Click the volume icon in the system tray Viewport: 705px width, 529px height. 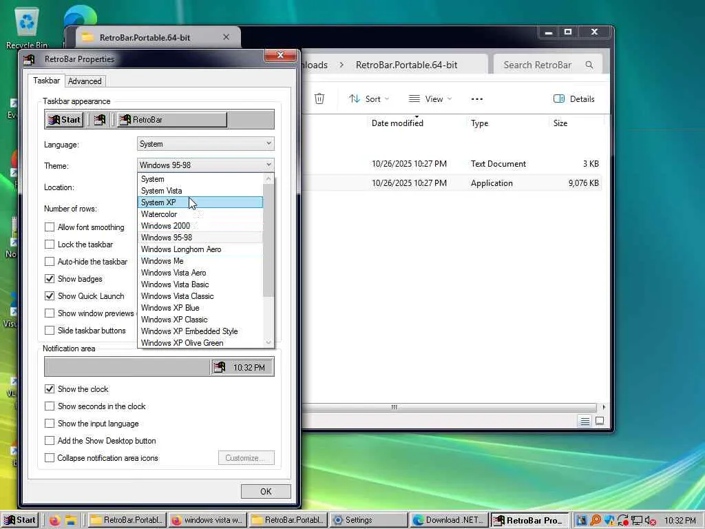[x=650, y=521]
